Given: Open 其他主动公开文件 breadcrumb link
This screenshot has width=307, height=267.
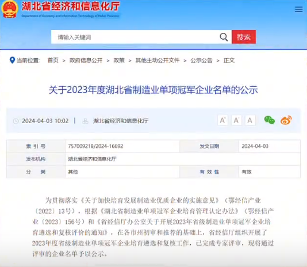Looking at the screenshot, I should coord(158,60).
